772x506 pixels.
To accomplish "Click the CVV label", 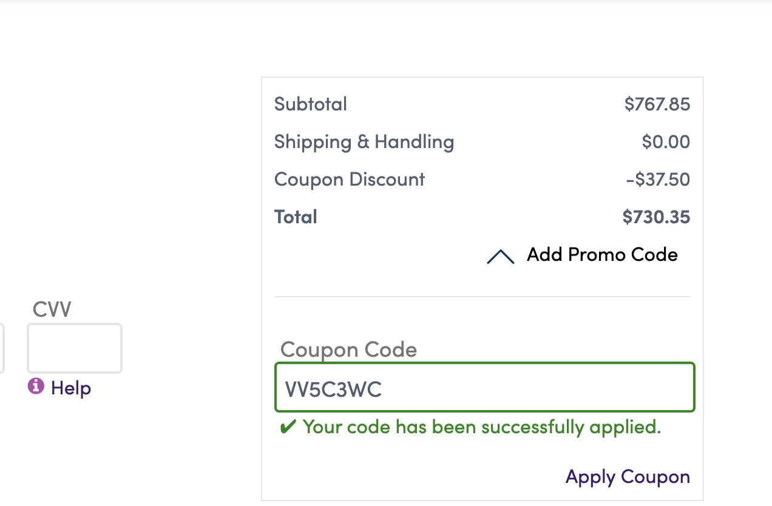I will 52,309.
